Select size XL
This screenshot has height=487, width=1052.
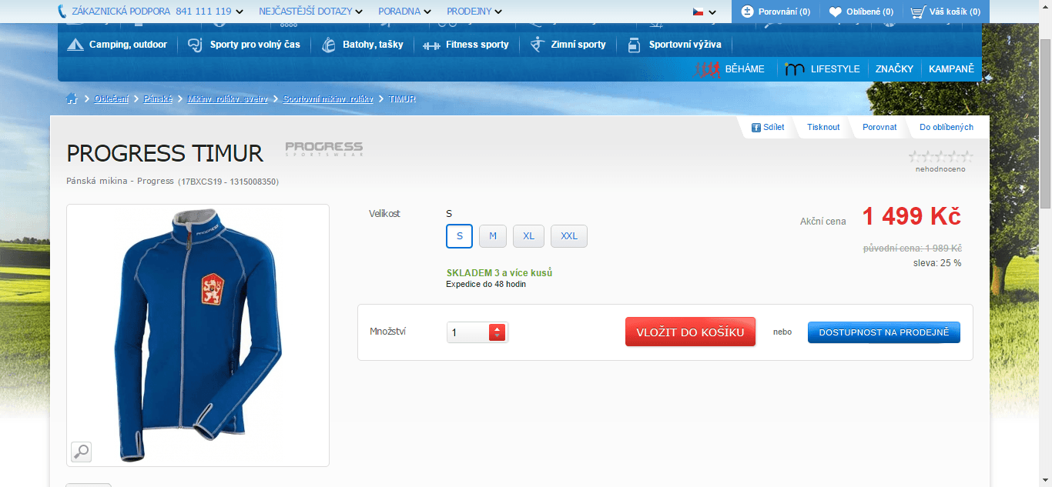tap(528, 236)
